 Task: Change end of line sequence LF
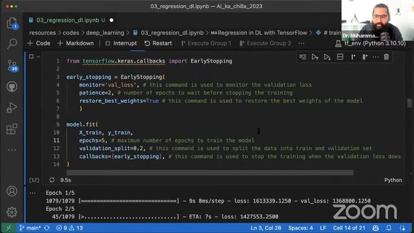pyautogui.click(x=323, y=228)
